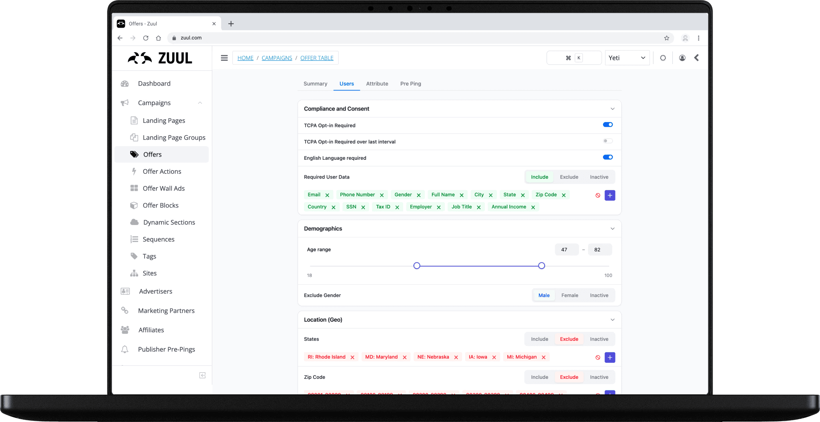
Task: Open the Yeti dropdown
Action: 627,58
